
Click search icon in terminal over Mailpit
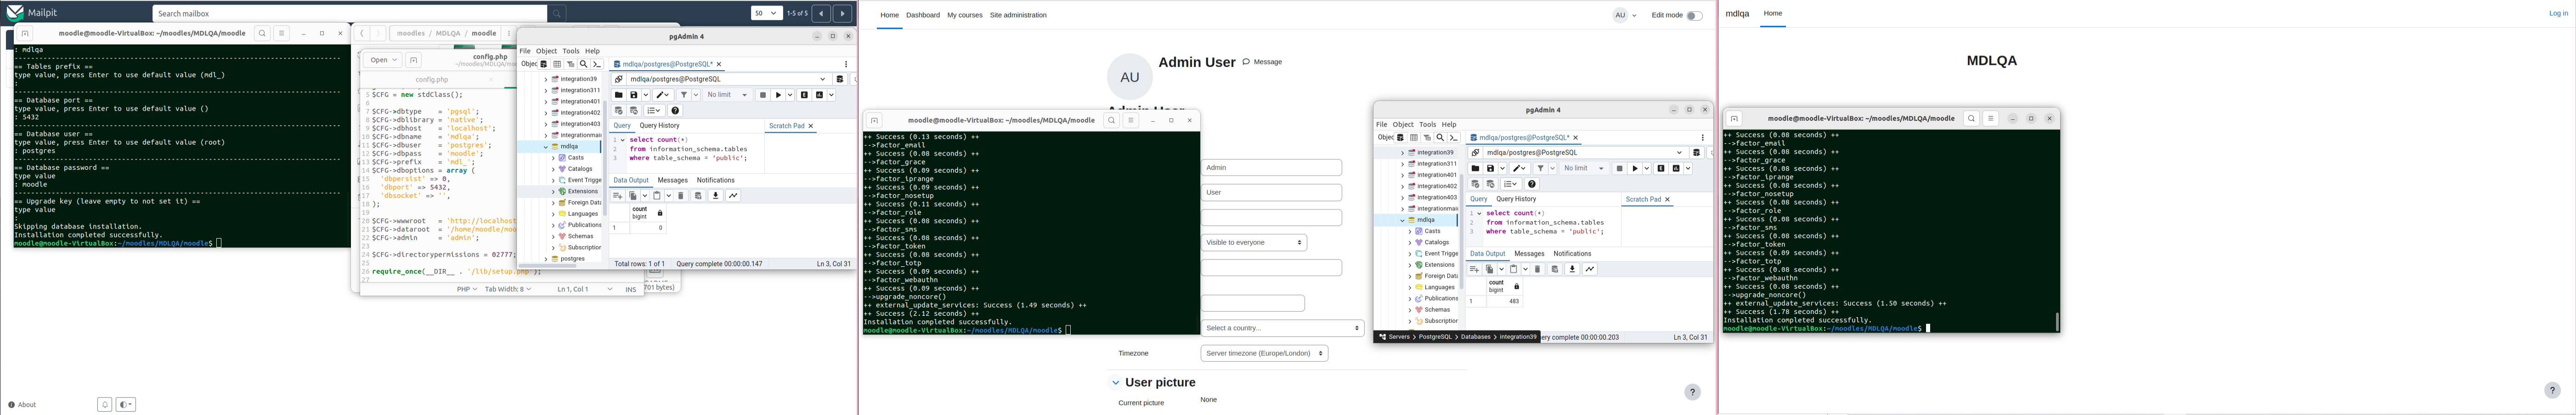tap(262, 33)
